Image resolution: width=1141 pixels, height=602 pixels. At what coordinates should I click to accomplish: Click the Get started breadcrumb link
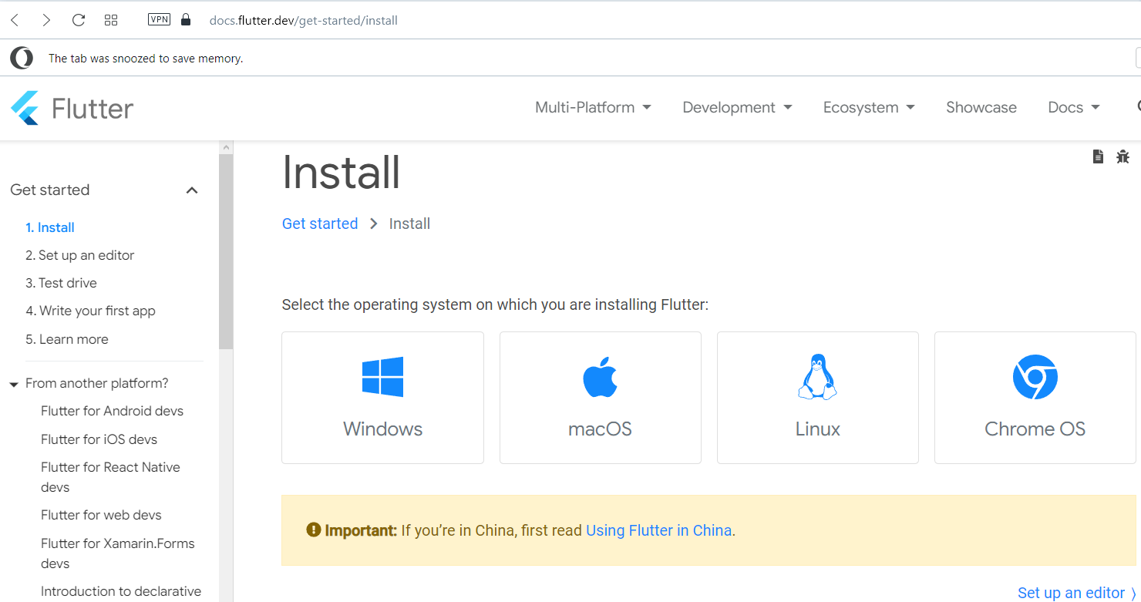(x=320, y=224)
